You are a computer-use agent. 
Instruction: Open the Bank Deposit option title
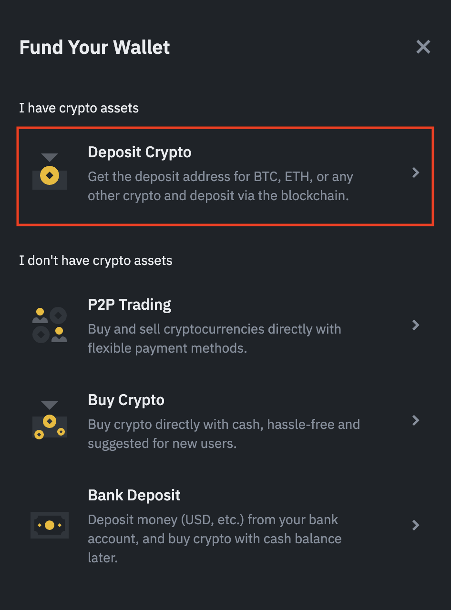click(x=134, y=495)
